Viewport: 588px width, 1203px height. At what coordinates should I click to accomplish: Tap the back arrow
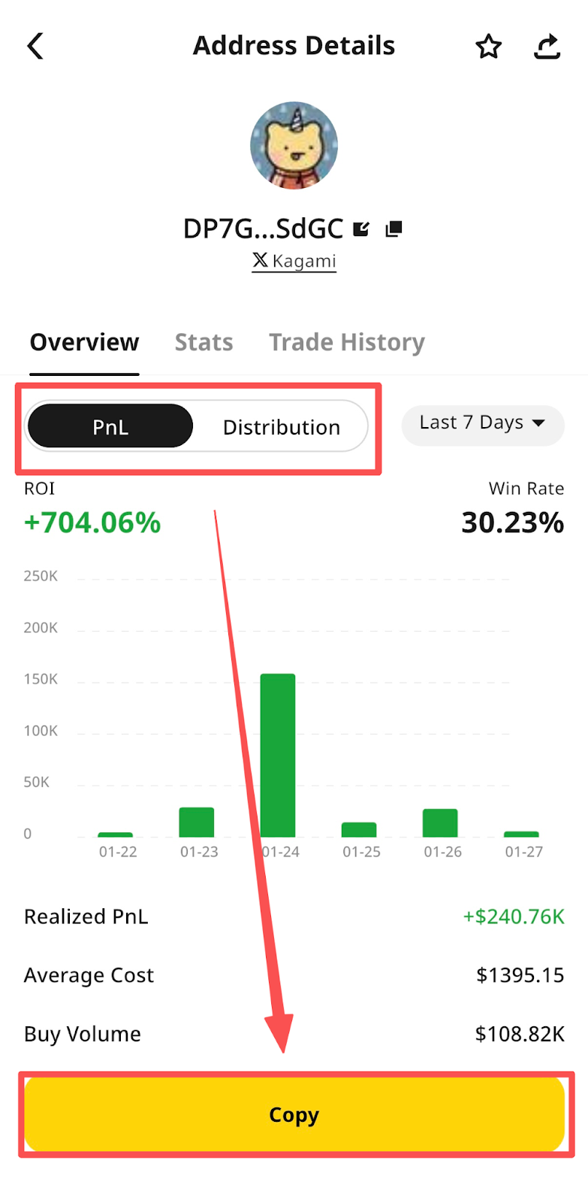35,46
